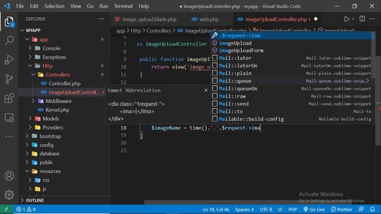Image resolution: width=381 pixels, height=214 pixels.
Task: Expand the js folder
Action: point(30,189)
